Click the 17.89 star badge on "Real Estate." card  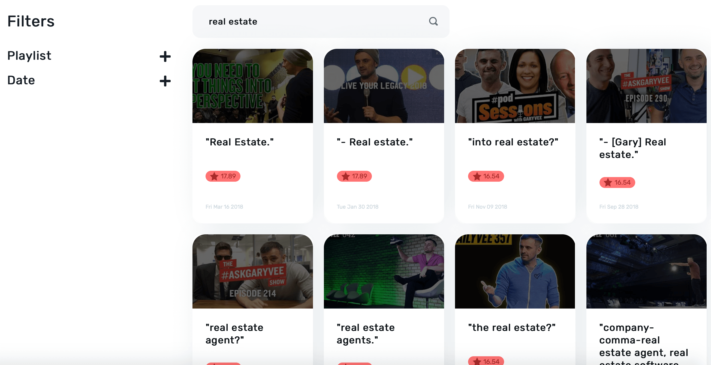pyautogui.click(x=223, y=176)
